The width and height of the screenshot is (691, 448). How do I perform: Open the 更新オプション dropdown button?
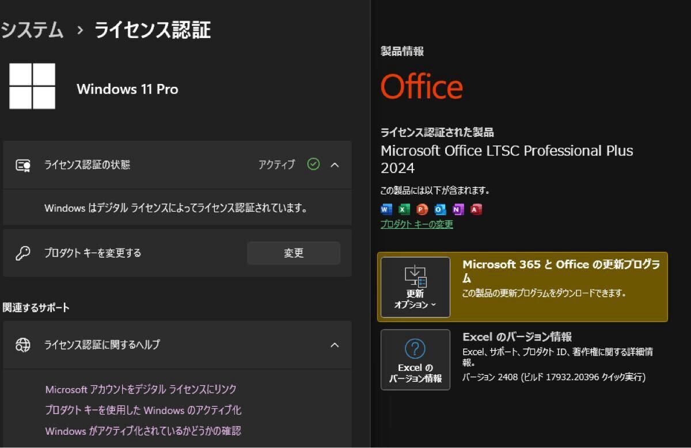415,287
